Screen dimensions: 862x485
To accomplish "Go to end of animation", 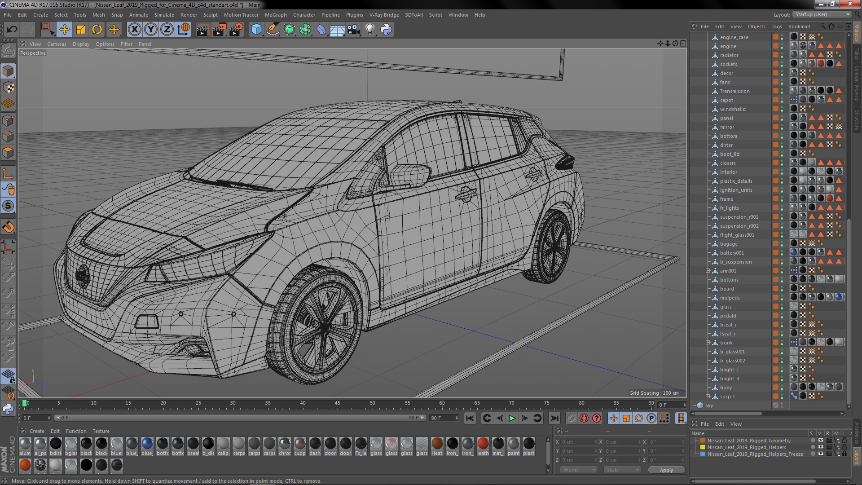I will point(554,418).
